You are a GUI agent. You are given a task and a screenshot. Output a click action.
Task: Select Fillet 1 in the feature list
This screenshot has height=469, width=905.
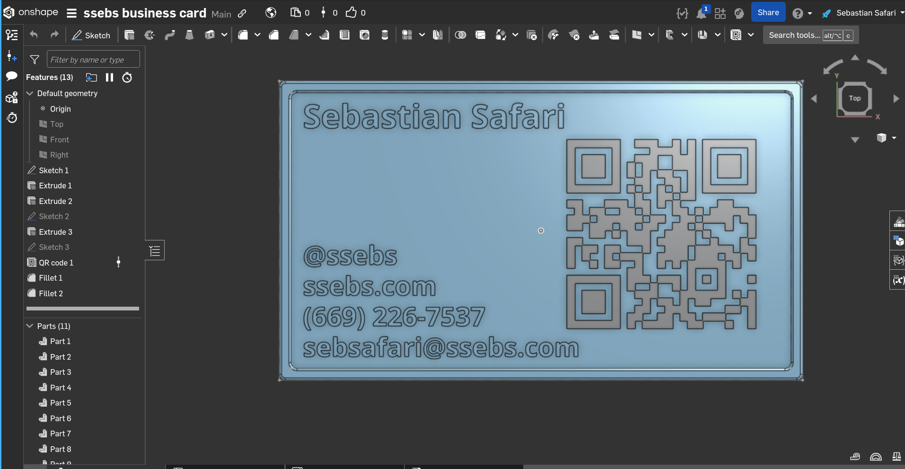(x=51, y=278)
